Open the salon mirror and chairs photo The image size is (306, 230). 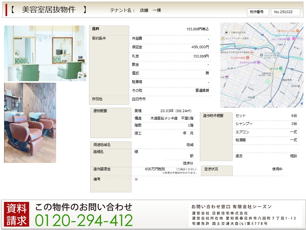[45, 53]
